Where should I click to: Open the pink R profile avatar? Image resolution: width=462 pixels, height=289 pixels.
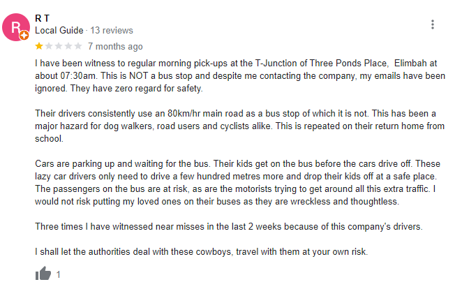click(x=16, y=27)
